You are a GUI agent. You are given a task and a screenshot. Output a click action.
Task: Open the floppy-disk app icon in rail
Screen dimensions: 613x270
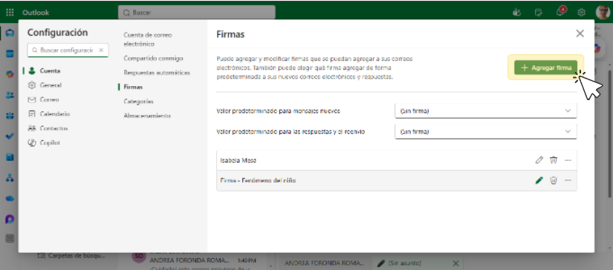(x=10, y=157)
